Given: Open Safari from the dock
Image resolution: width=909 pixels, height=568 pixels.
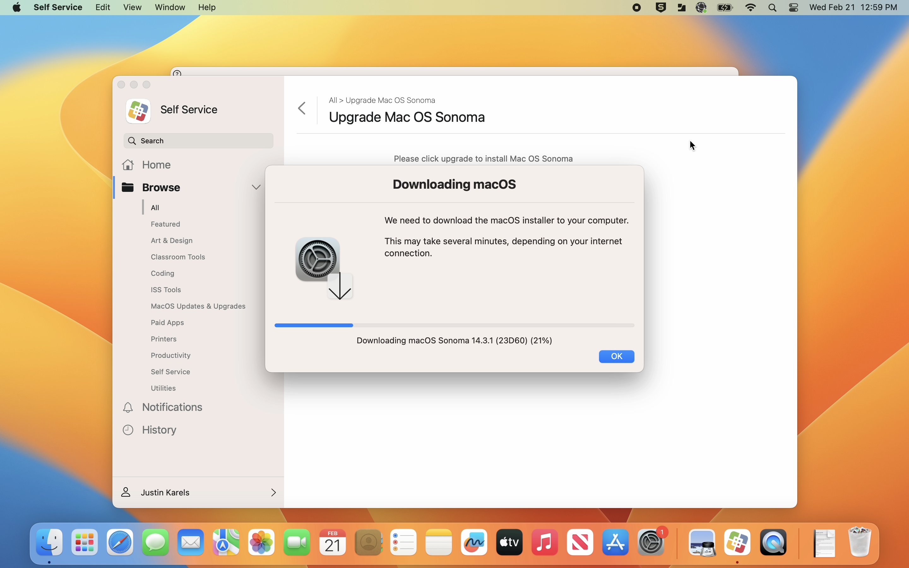Looking at the screenshot, I should [120, 542].
